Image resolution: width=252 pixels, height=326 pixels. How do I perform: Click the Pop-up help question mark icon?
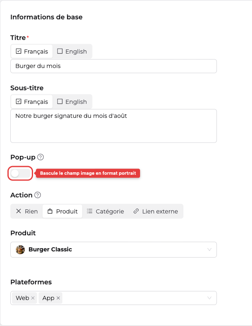(x=40, y=157)
